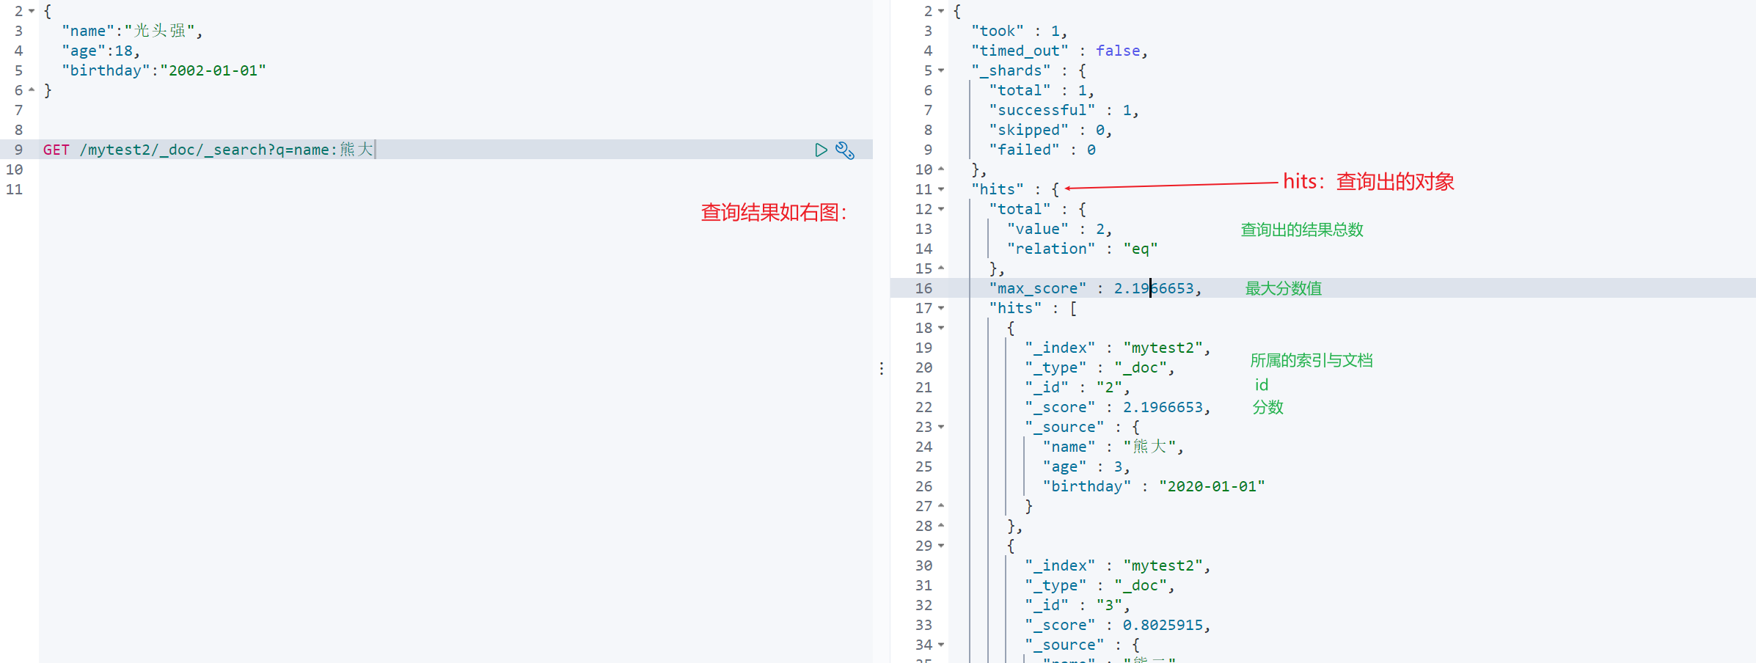Click "value" : 2 line

[x=1060, y=229]
